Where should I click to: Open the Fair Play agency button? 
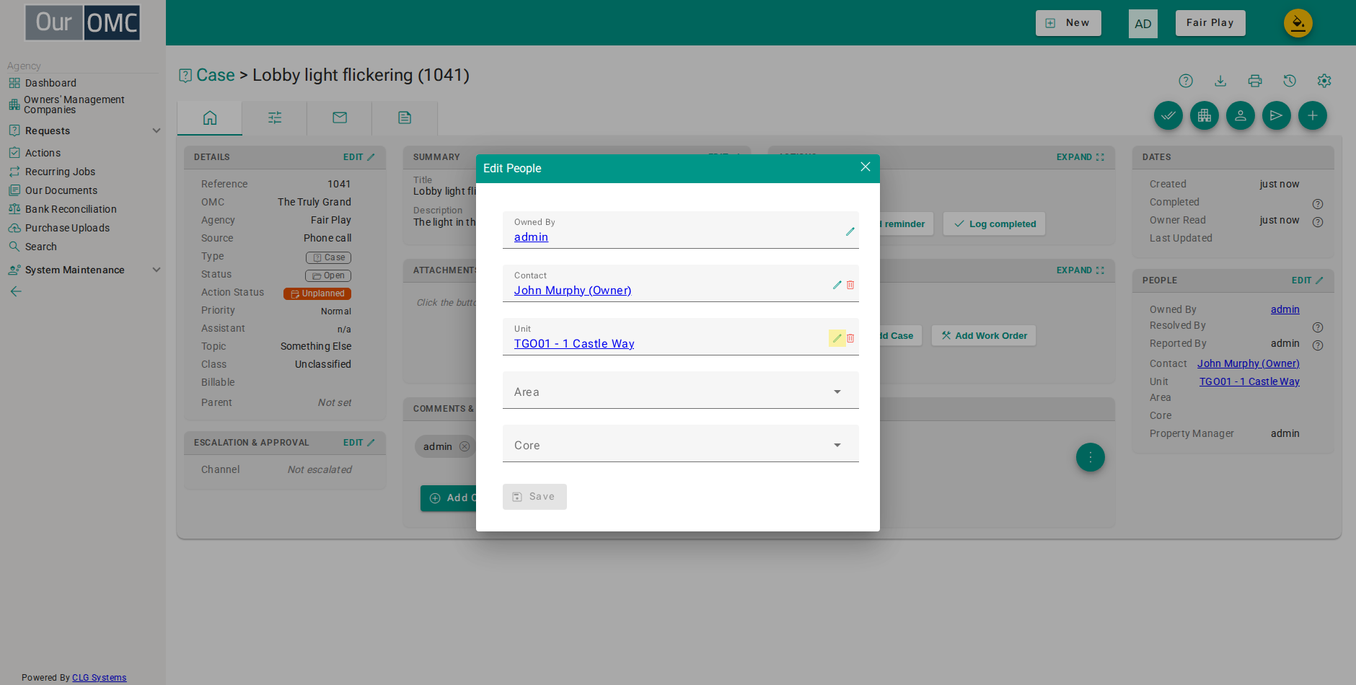point(1210,23)
